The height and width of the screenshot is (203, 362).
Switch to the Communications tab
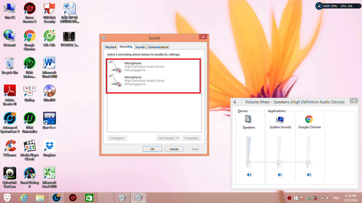coord(158,47)
